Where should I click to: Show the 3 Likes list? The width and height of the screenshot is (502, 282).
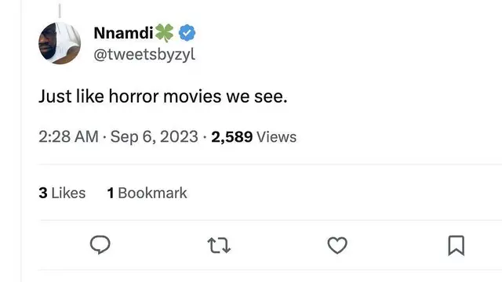click(x=62, y=193)
